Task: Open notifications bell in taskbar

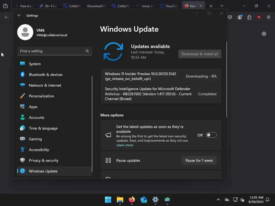Action: [x=268, y=200]
